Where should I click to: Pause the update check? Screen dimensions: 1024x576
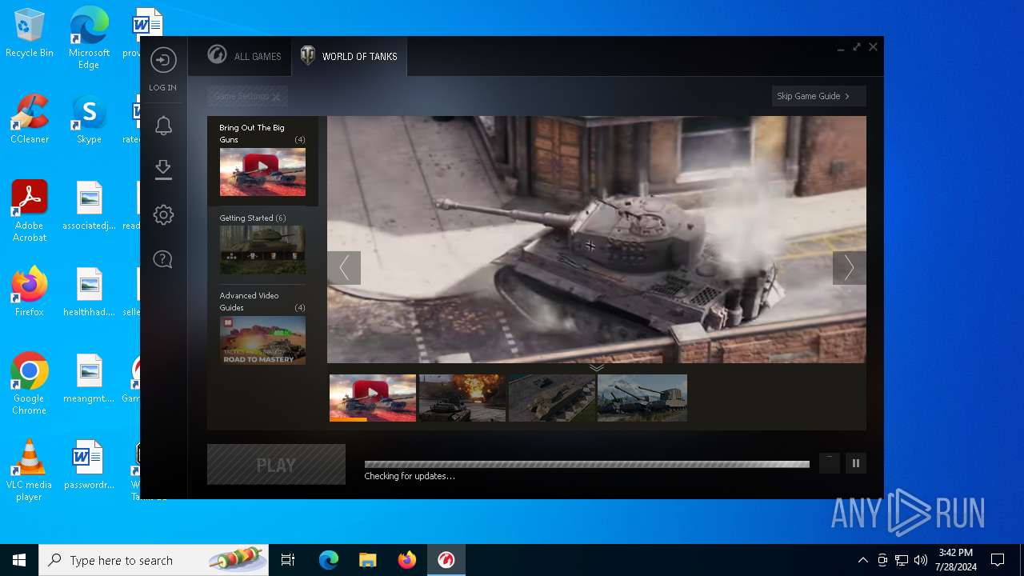coord(856,463)
